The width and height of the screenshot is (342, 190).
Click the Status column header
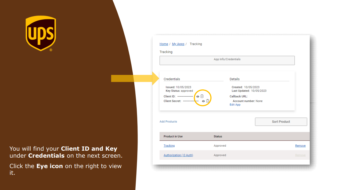pos(218,136)
